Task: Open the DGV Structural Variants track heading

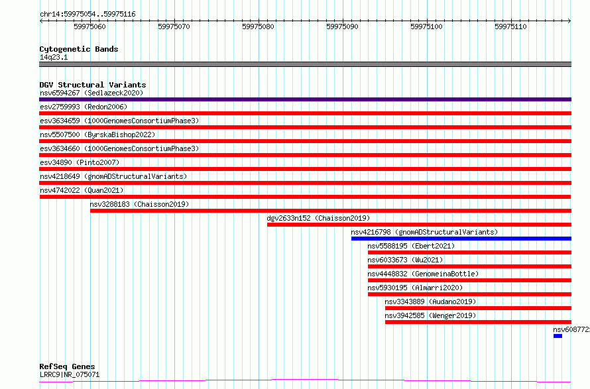Action: (x=93, y=85)
